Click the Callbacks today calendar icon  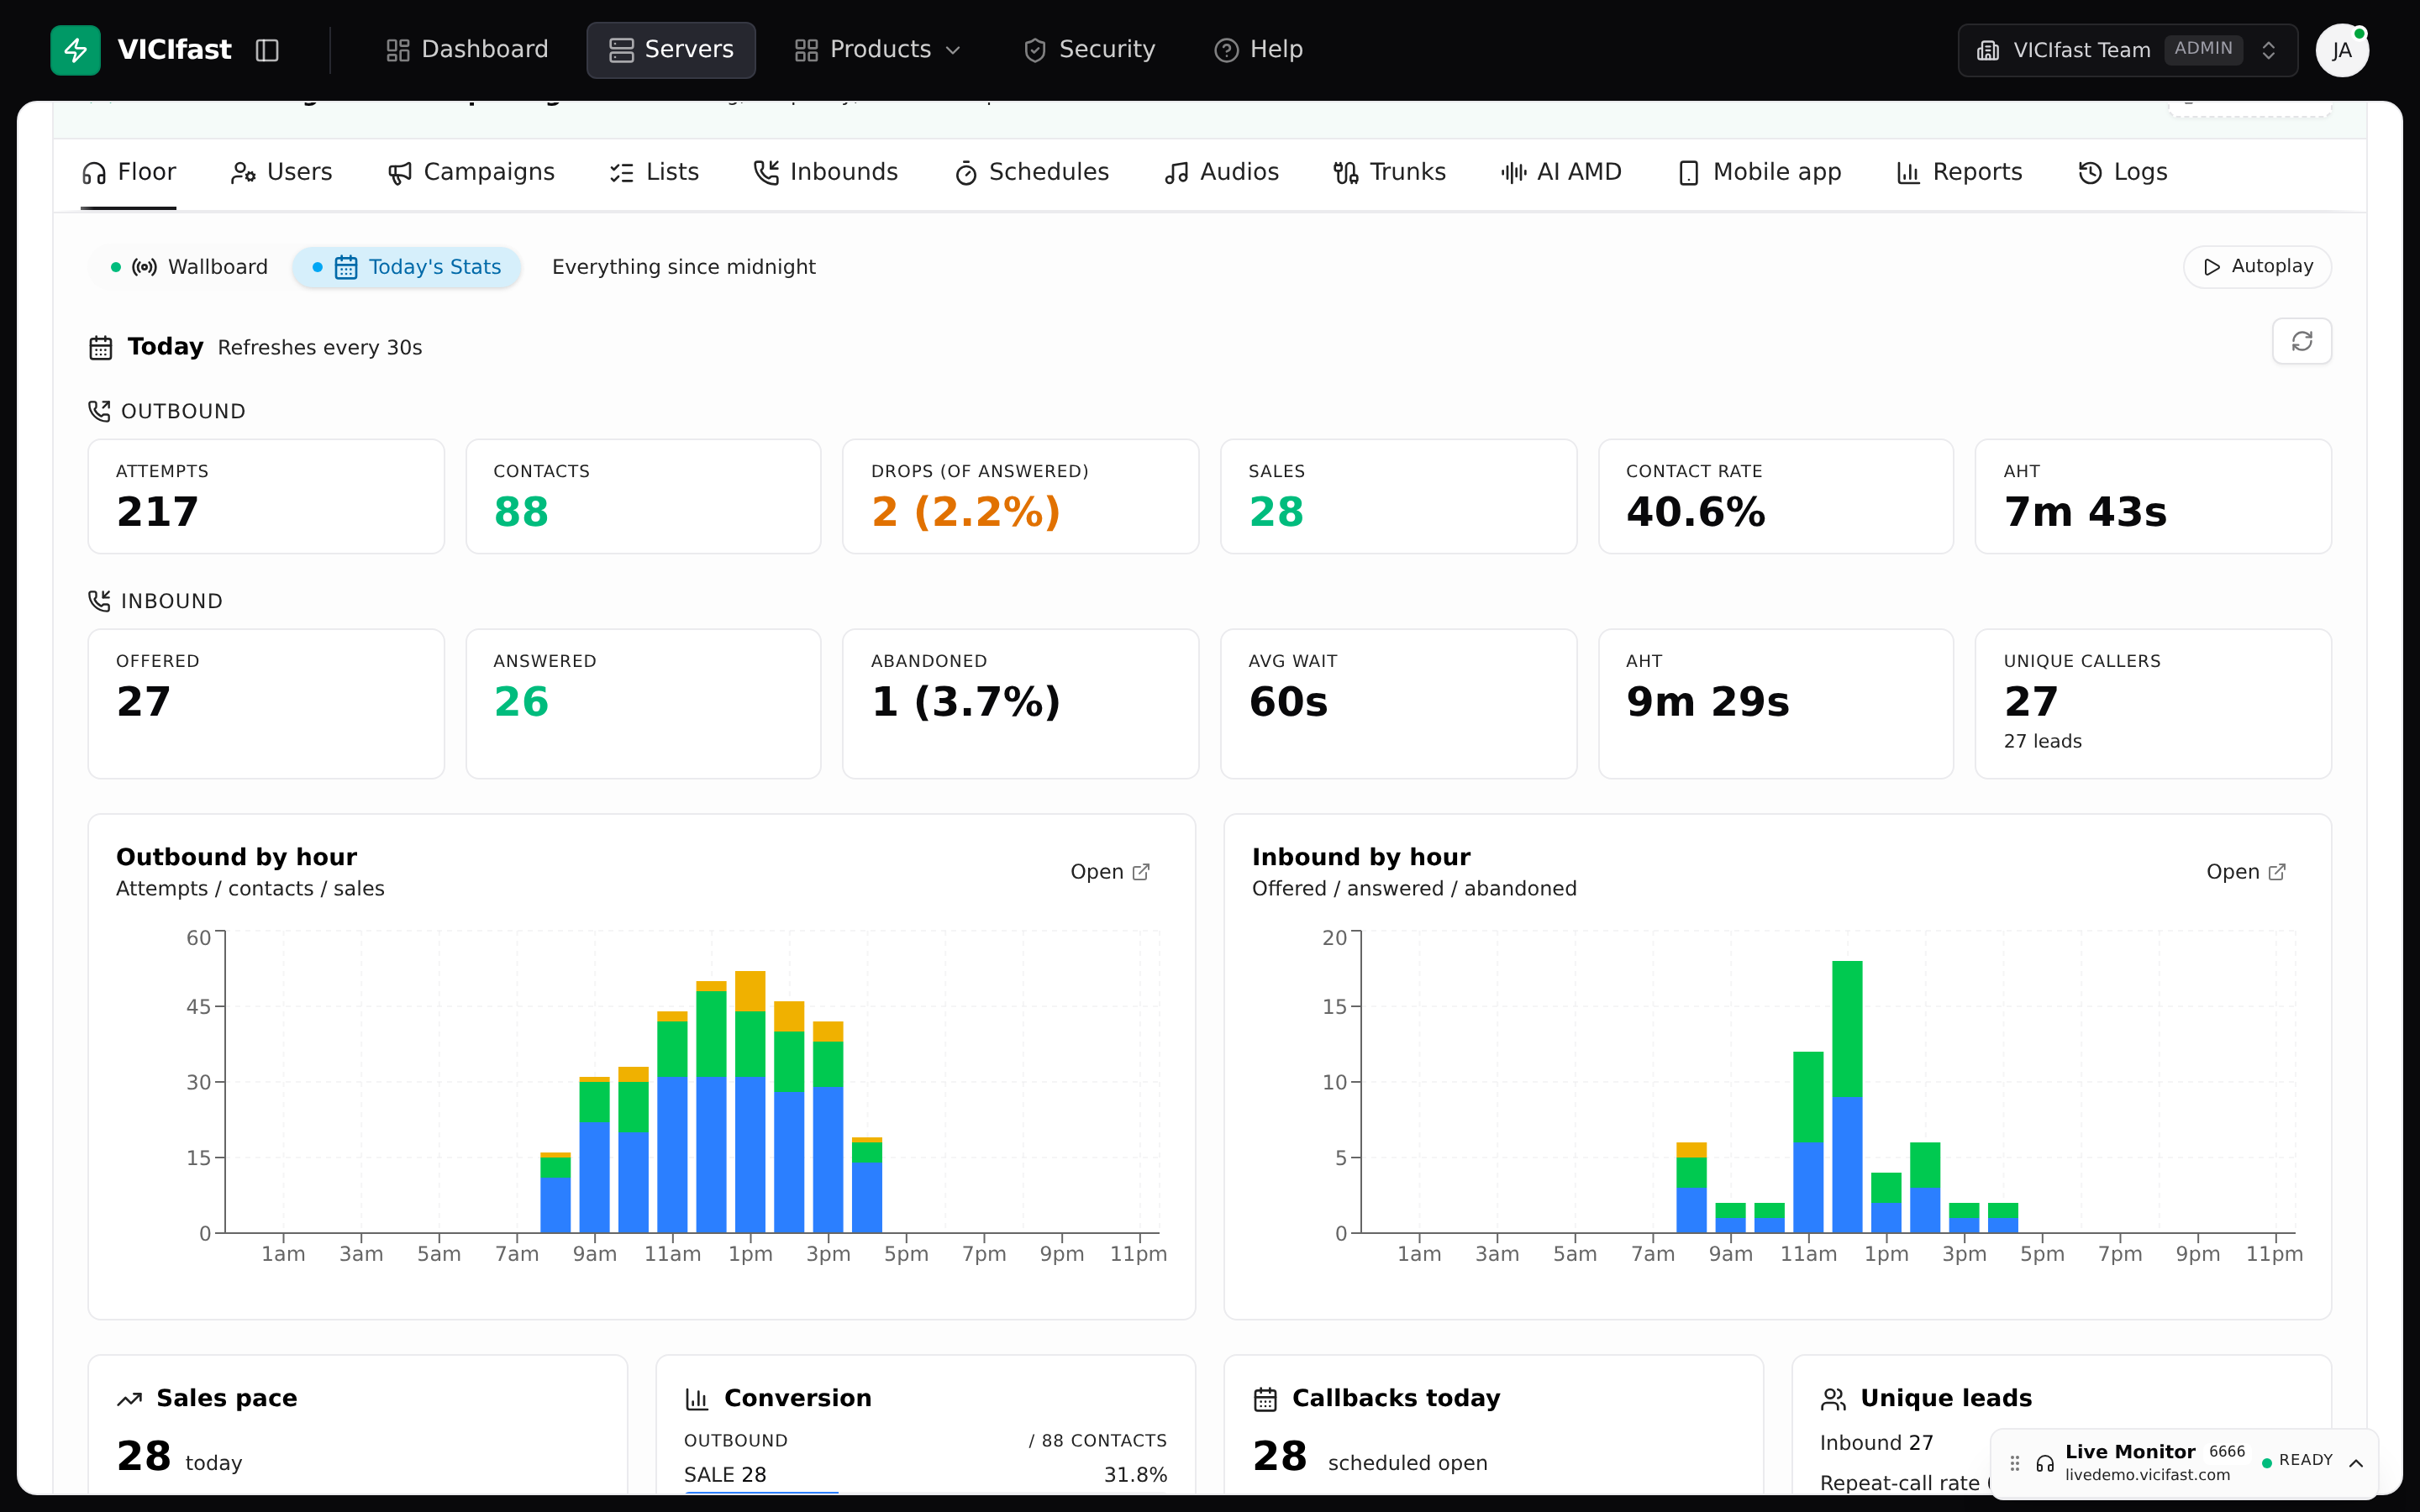(1265, 1399)
